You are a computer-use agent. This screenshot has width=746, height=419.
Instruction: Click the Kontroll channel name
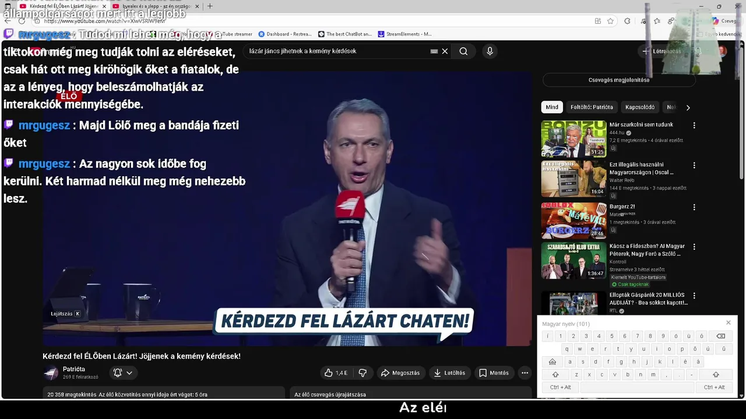(618, 262)
